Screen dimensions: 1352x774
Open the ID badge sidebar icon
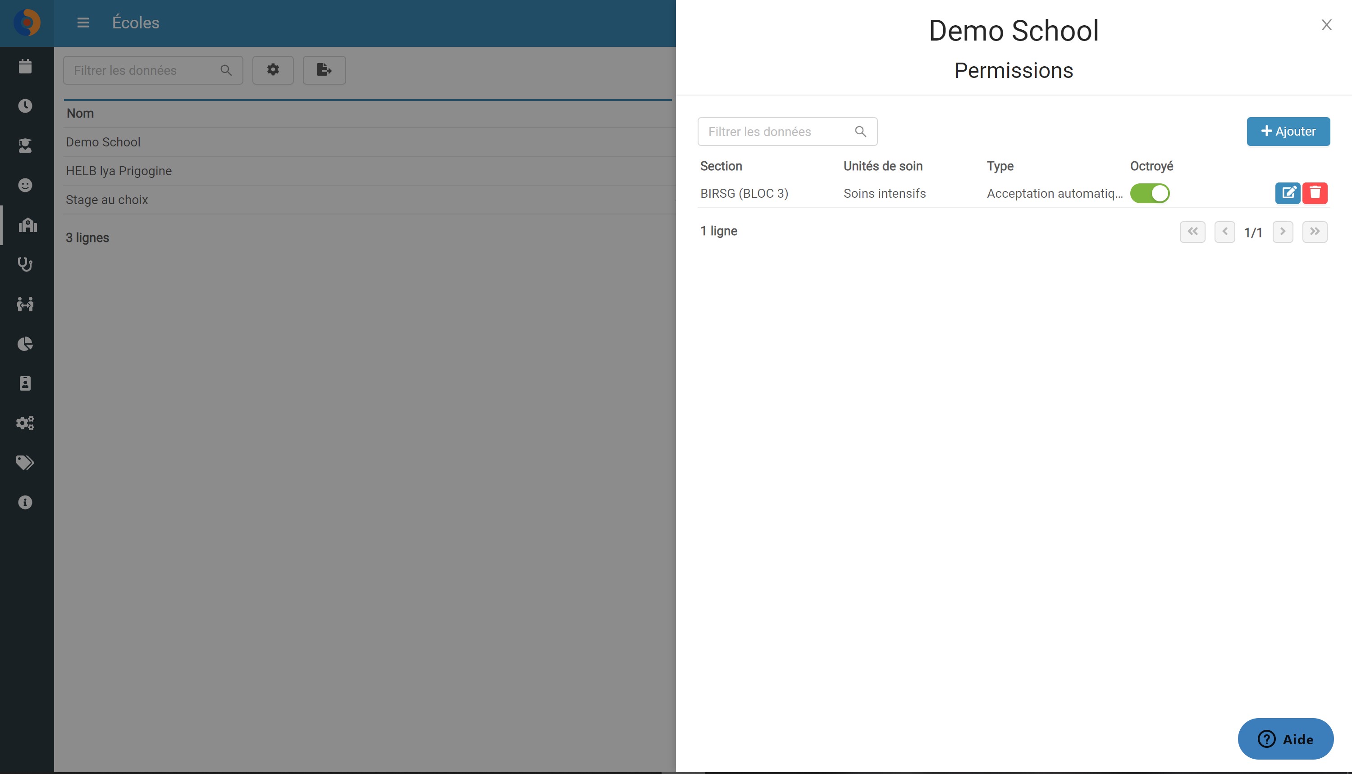(x=25, y=383)
